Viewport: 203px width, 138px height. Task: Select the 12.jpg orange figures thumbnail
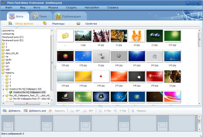click(x=137, y=36)
